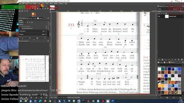Image resolution: width=184 pixels, height=103 pixels.
Task: Open the status bar units dropdown
Action: (x=60, y=97)
